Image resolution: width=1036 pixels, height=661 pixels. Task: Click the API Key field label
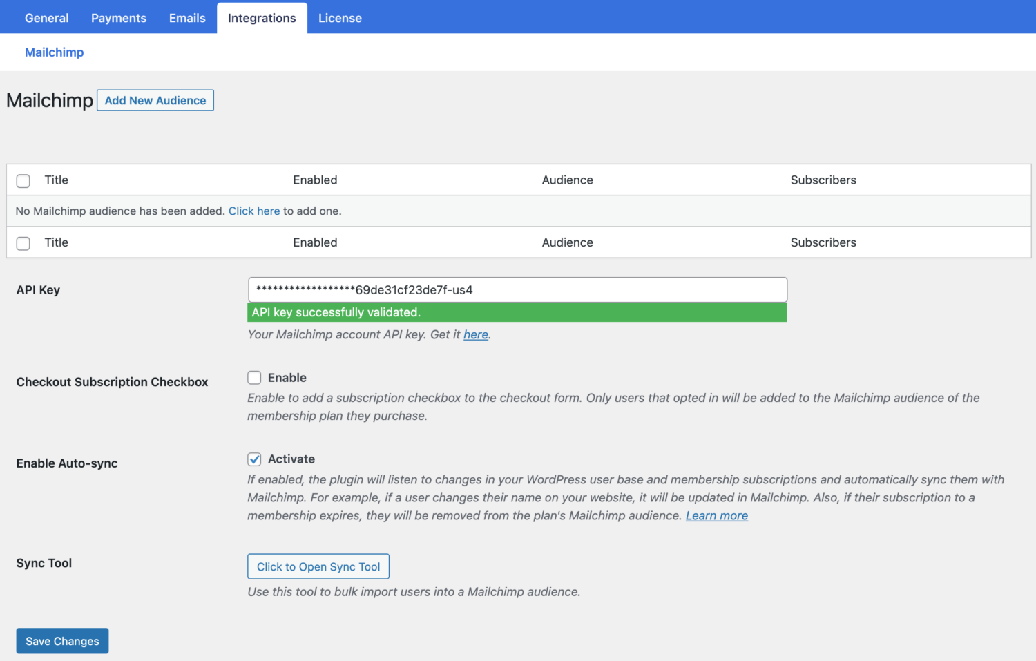(x=38, y=290)
